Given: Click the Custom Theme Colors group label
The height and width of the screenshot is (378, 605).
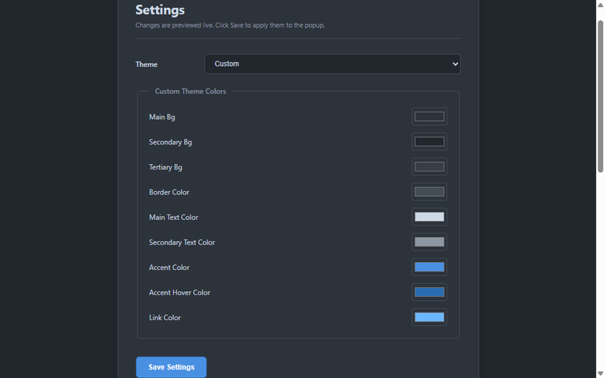Looking at the screenshot, I should point(190,91).
